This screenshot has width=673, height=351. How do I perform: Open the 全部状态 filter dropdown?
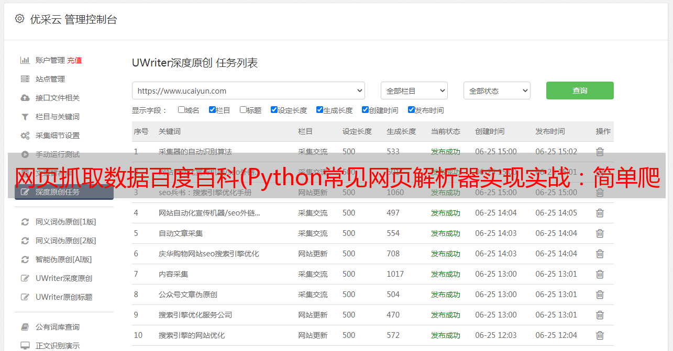(x=497, y=90)
